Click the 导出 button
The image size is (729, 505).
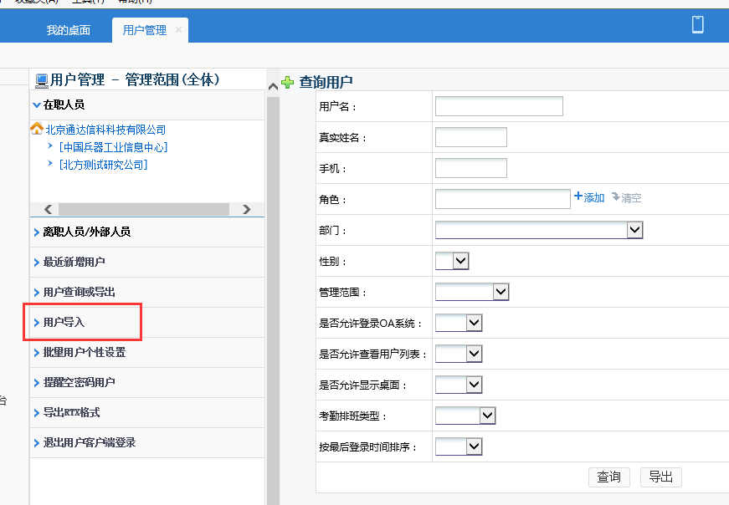(x=660, y=477)
